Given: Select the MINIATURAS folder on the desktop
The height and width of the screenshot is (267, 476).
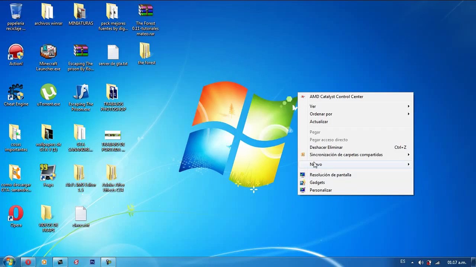Looking at the screenshot, I should click(x=81, y=15).
